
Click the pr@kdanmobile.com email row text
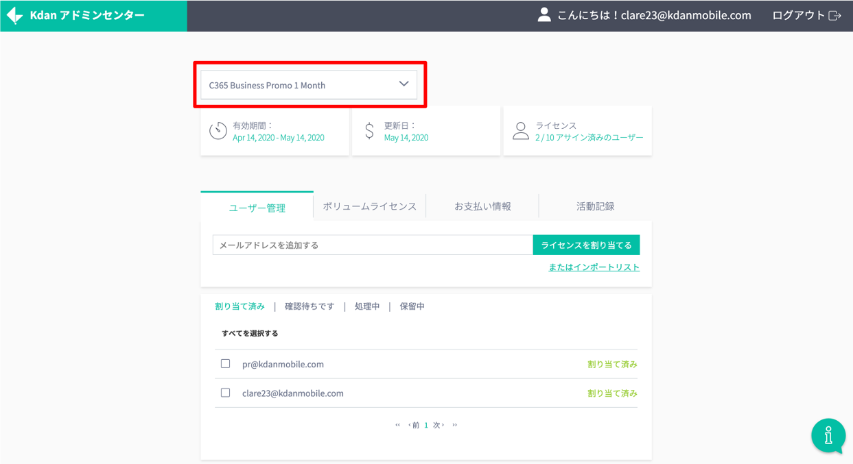[283, 364]
